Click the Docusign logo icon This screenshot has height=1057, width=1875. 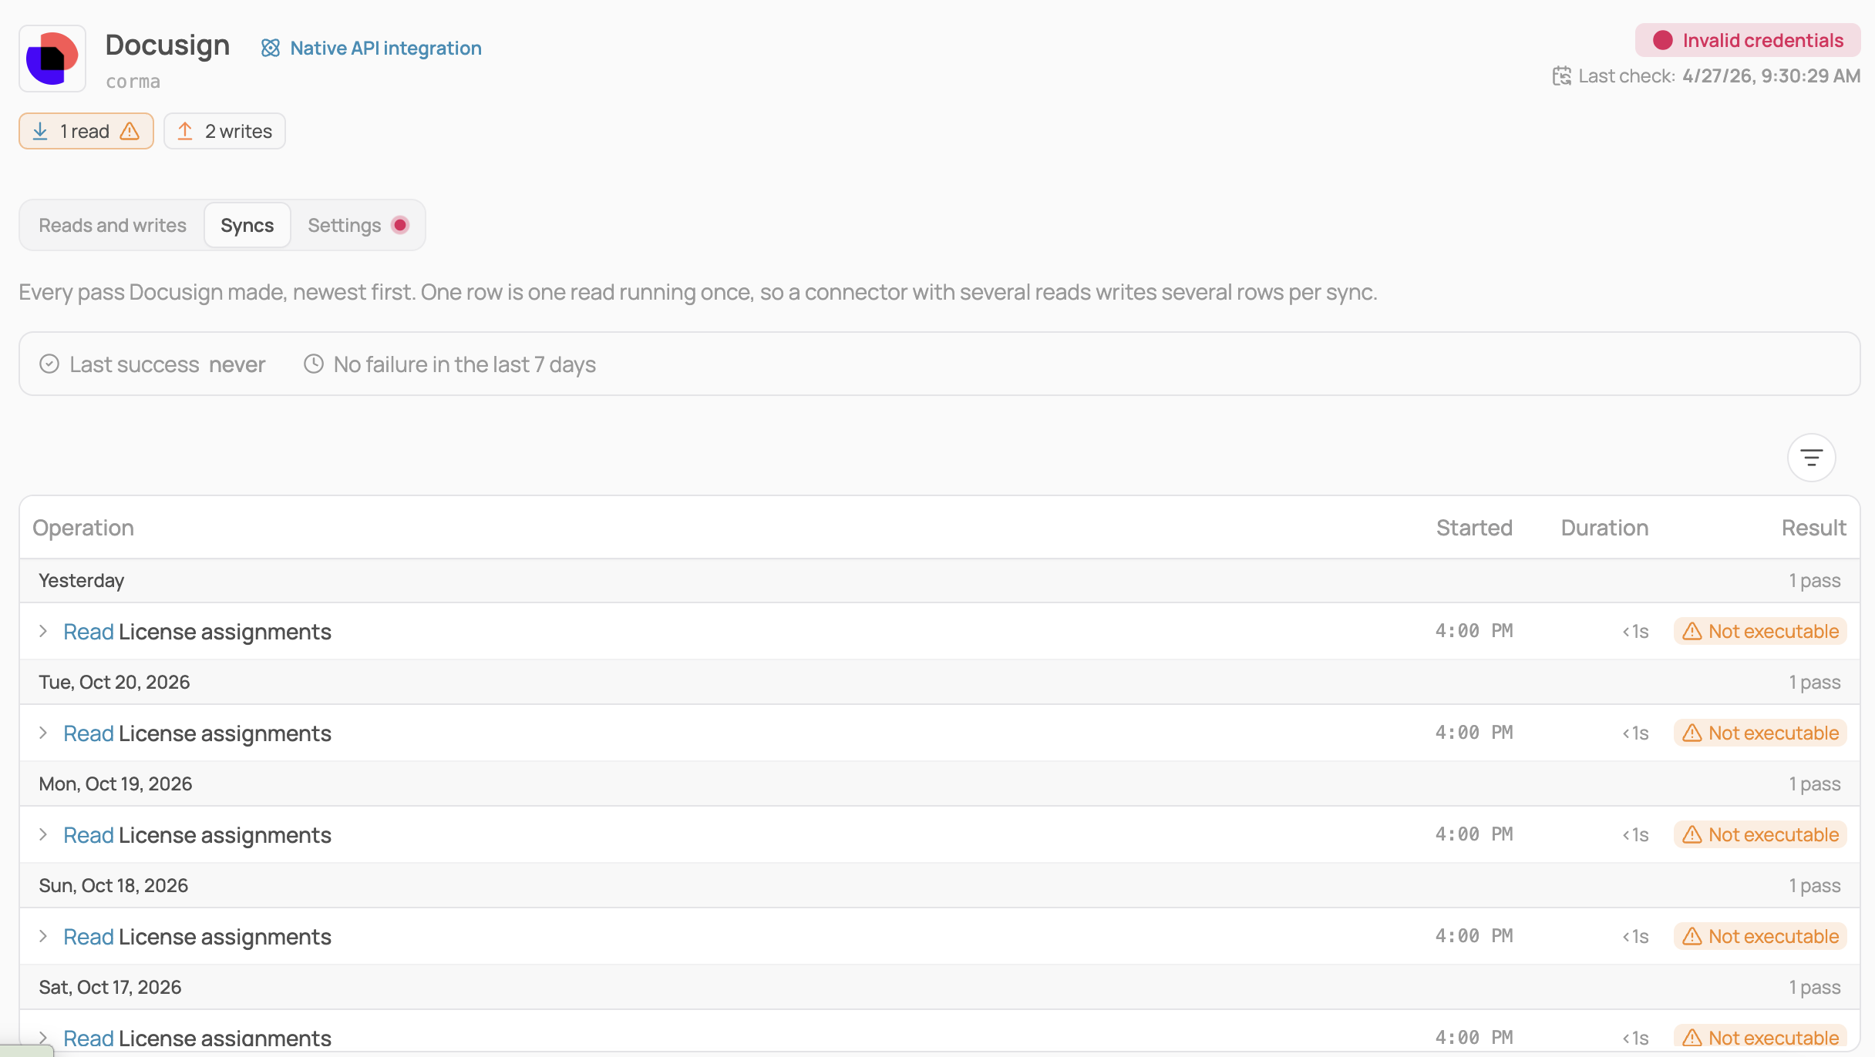pyautogui.click(x=52, y=59)
